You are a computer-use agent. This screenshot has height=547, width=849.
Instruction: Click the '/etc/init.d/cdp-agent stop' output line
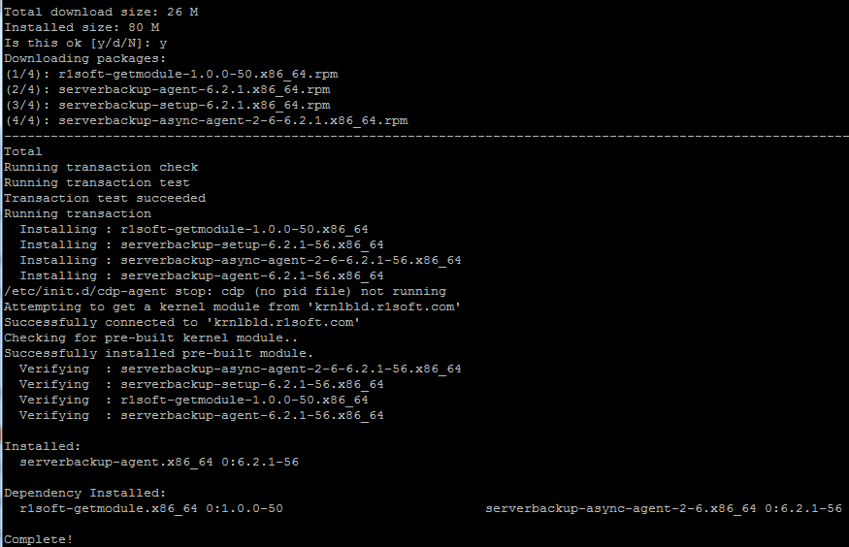[225, 291]
